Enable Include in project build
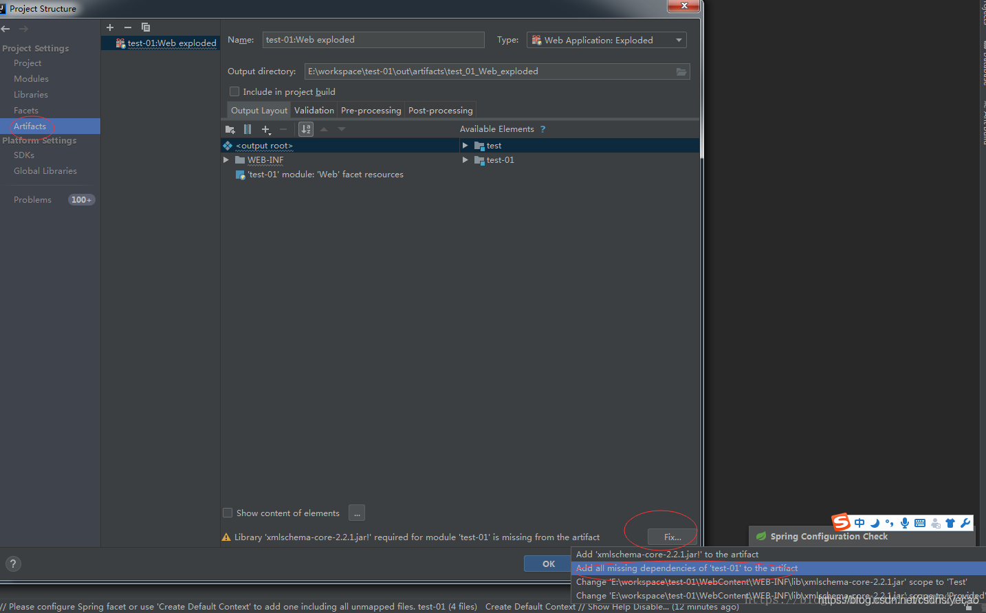The image size is (986, 613). pyautogui.click(x=234, y=91)
